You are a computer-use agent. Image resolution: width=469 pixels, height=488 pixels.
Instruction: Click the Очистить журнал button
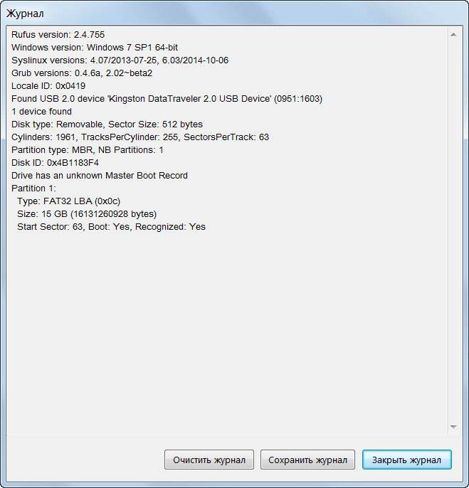[x=209, y=460]
